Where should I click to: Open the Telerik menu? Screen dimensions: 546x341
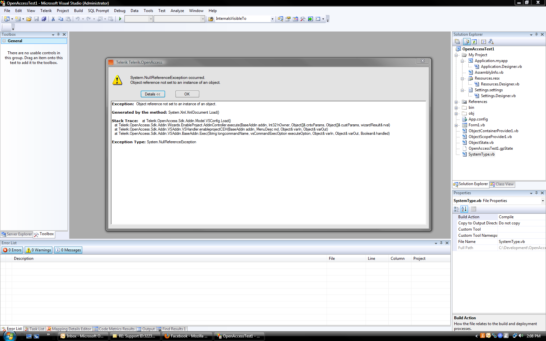(46, 11)
